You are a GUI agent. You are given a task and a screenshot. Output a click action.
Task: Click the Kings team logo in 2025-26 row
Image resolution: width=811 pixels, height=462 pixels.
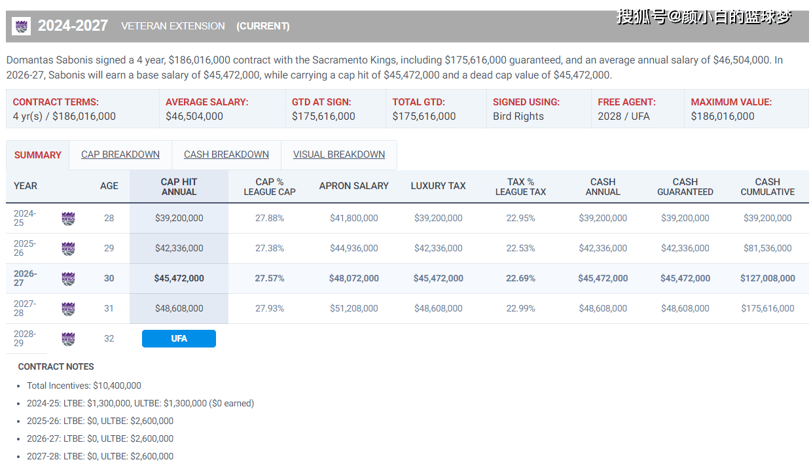tap(68, 249)
